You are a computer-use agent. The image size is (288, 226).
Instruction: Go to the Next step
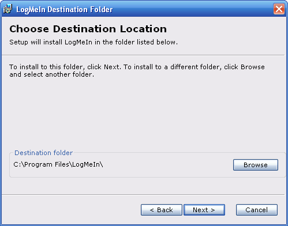tap(204, 210)
